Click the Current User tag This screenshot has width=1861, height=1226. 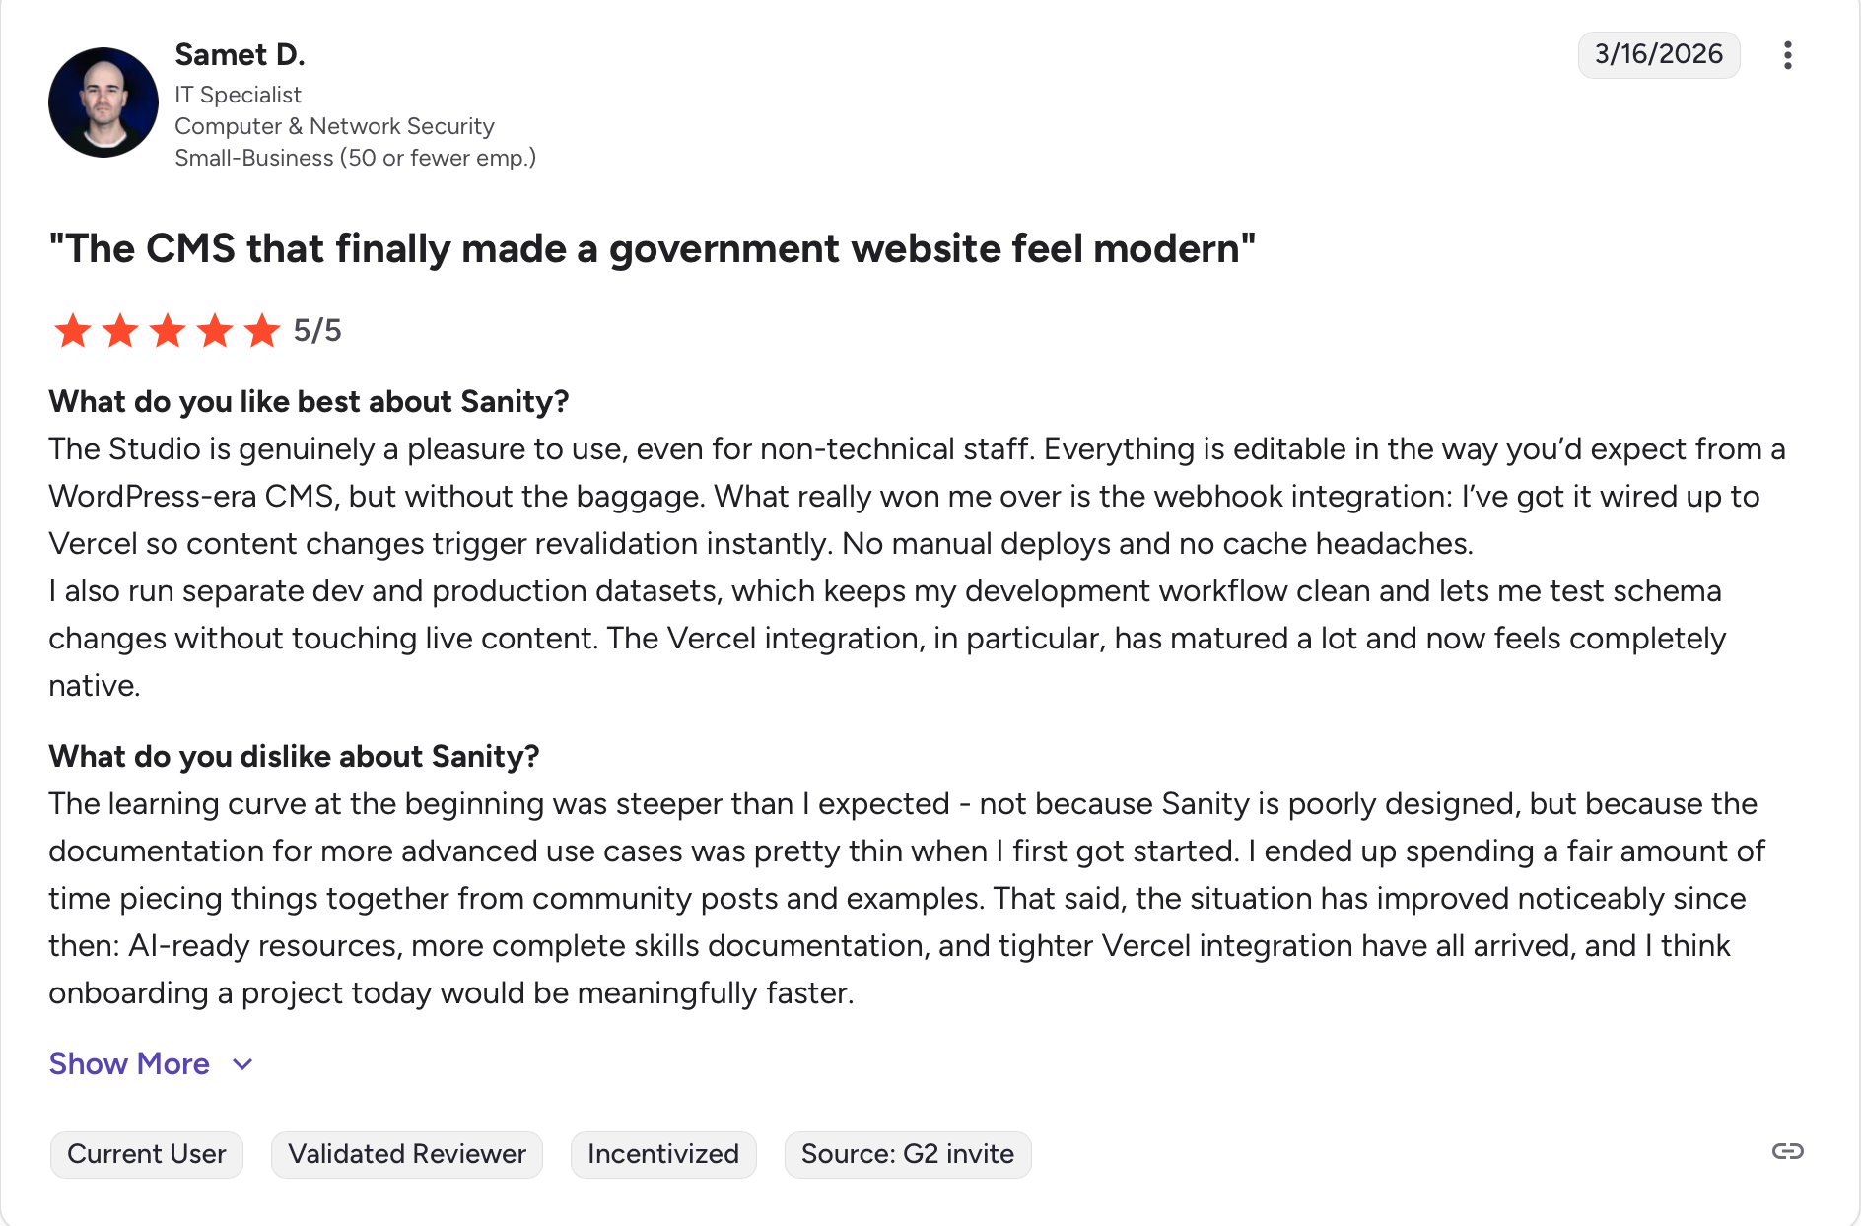[x=147, y=1154]
